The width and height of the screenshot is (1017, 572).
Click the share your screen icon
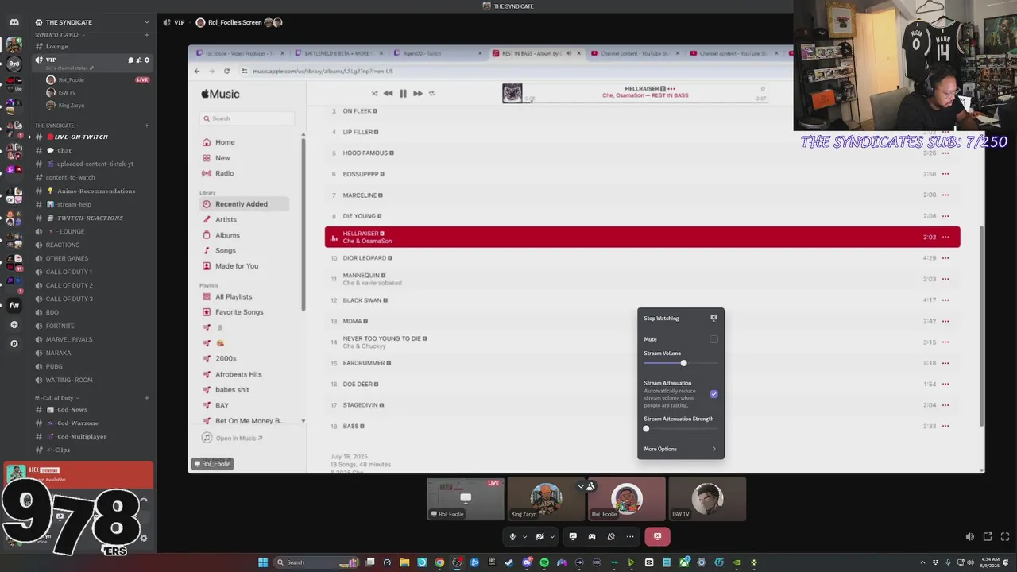[573, 536]
